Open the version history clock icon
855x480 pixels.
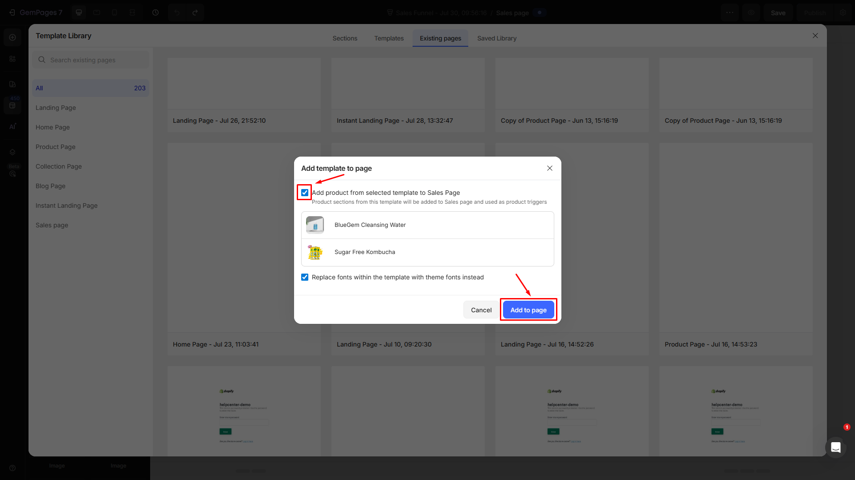(x=155, y=12)
